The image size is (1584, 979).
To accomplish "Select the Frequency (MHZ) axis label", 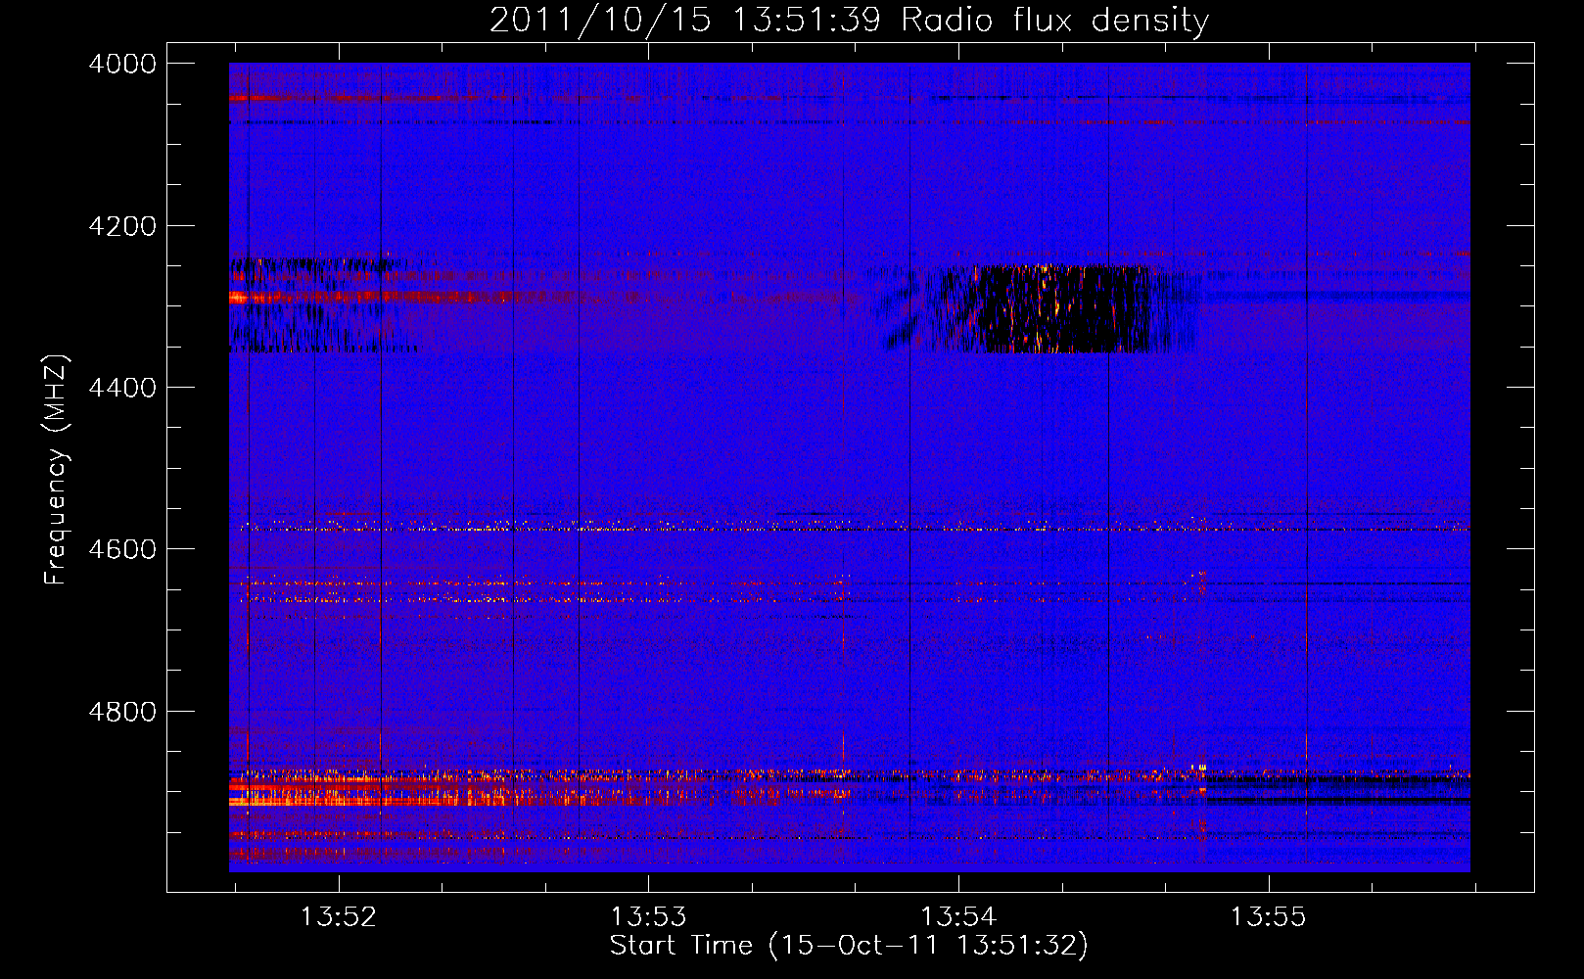I will coord(55,470).
